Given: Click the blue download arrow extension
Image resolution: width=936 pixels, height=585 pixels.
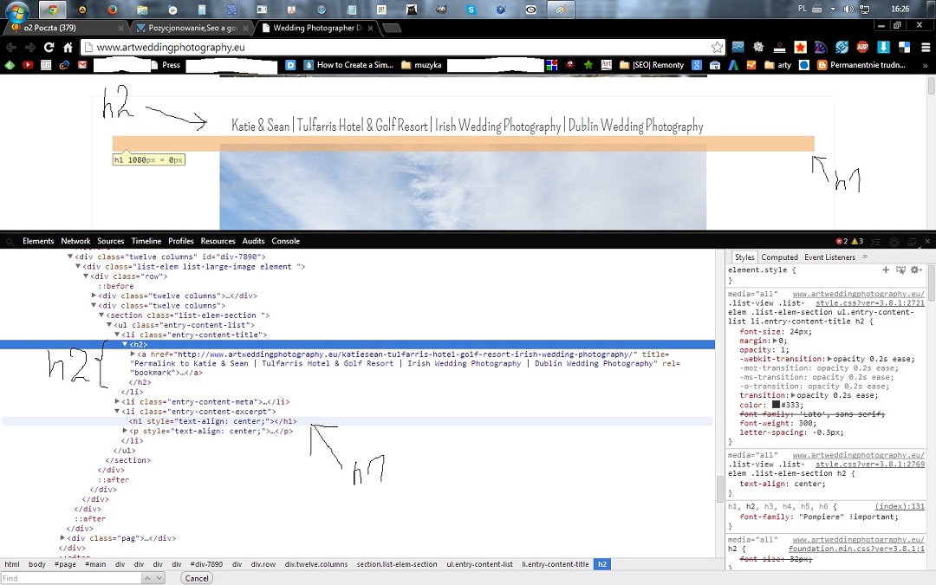Looking at the screenshot, I should [883, 47].
